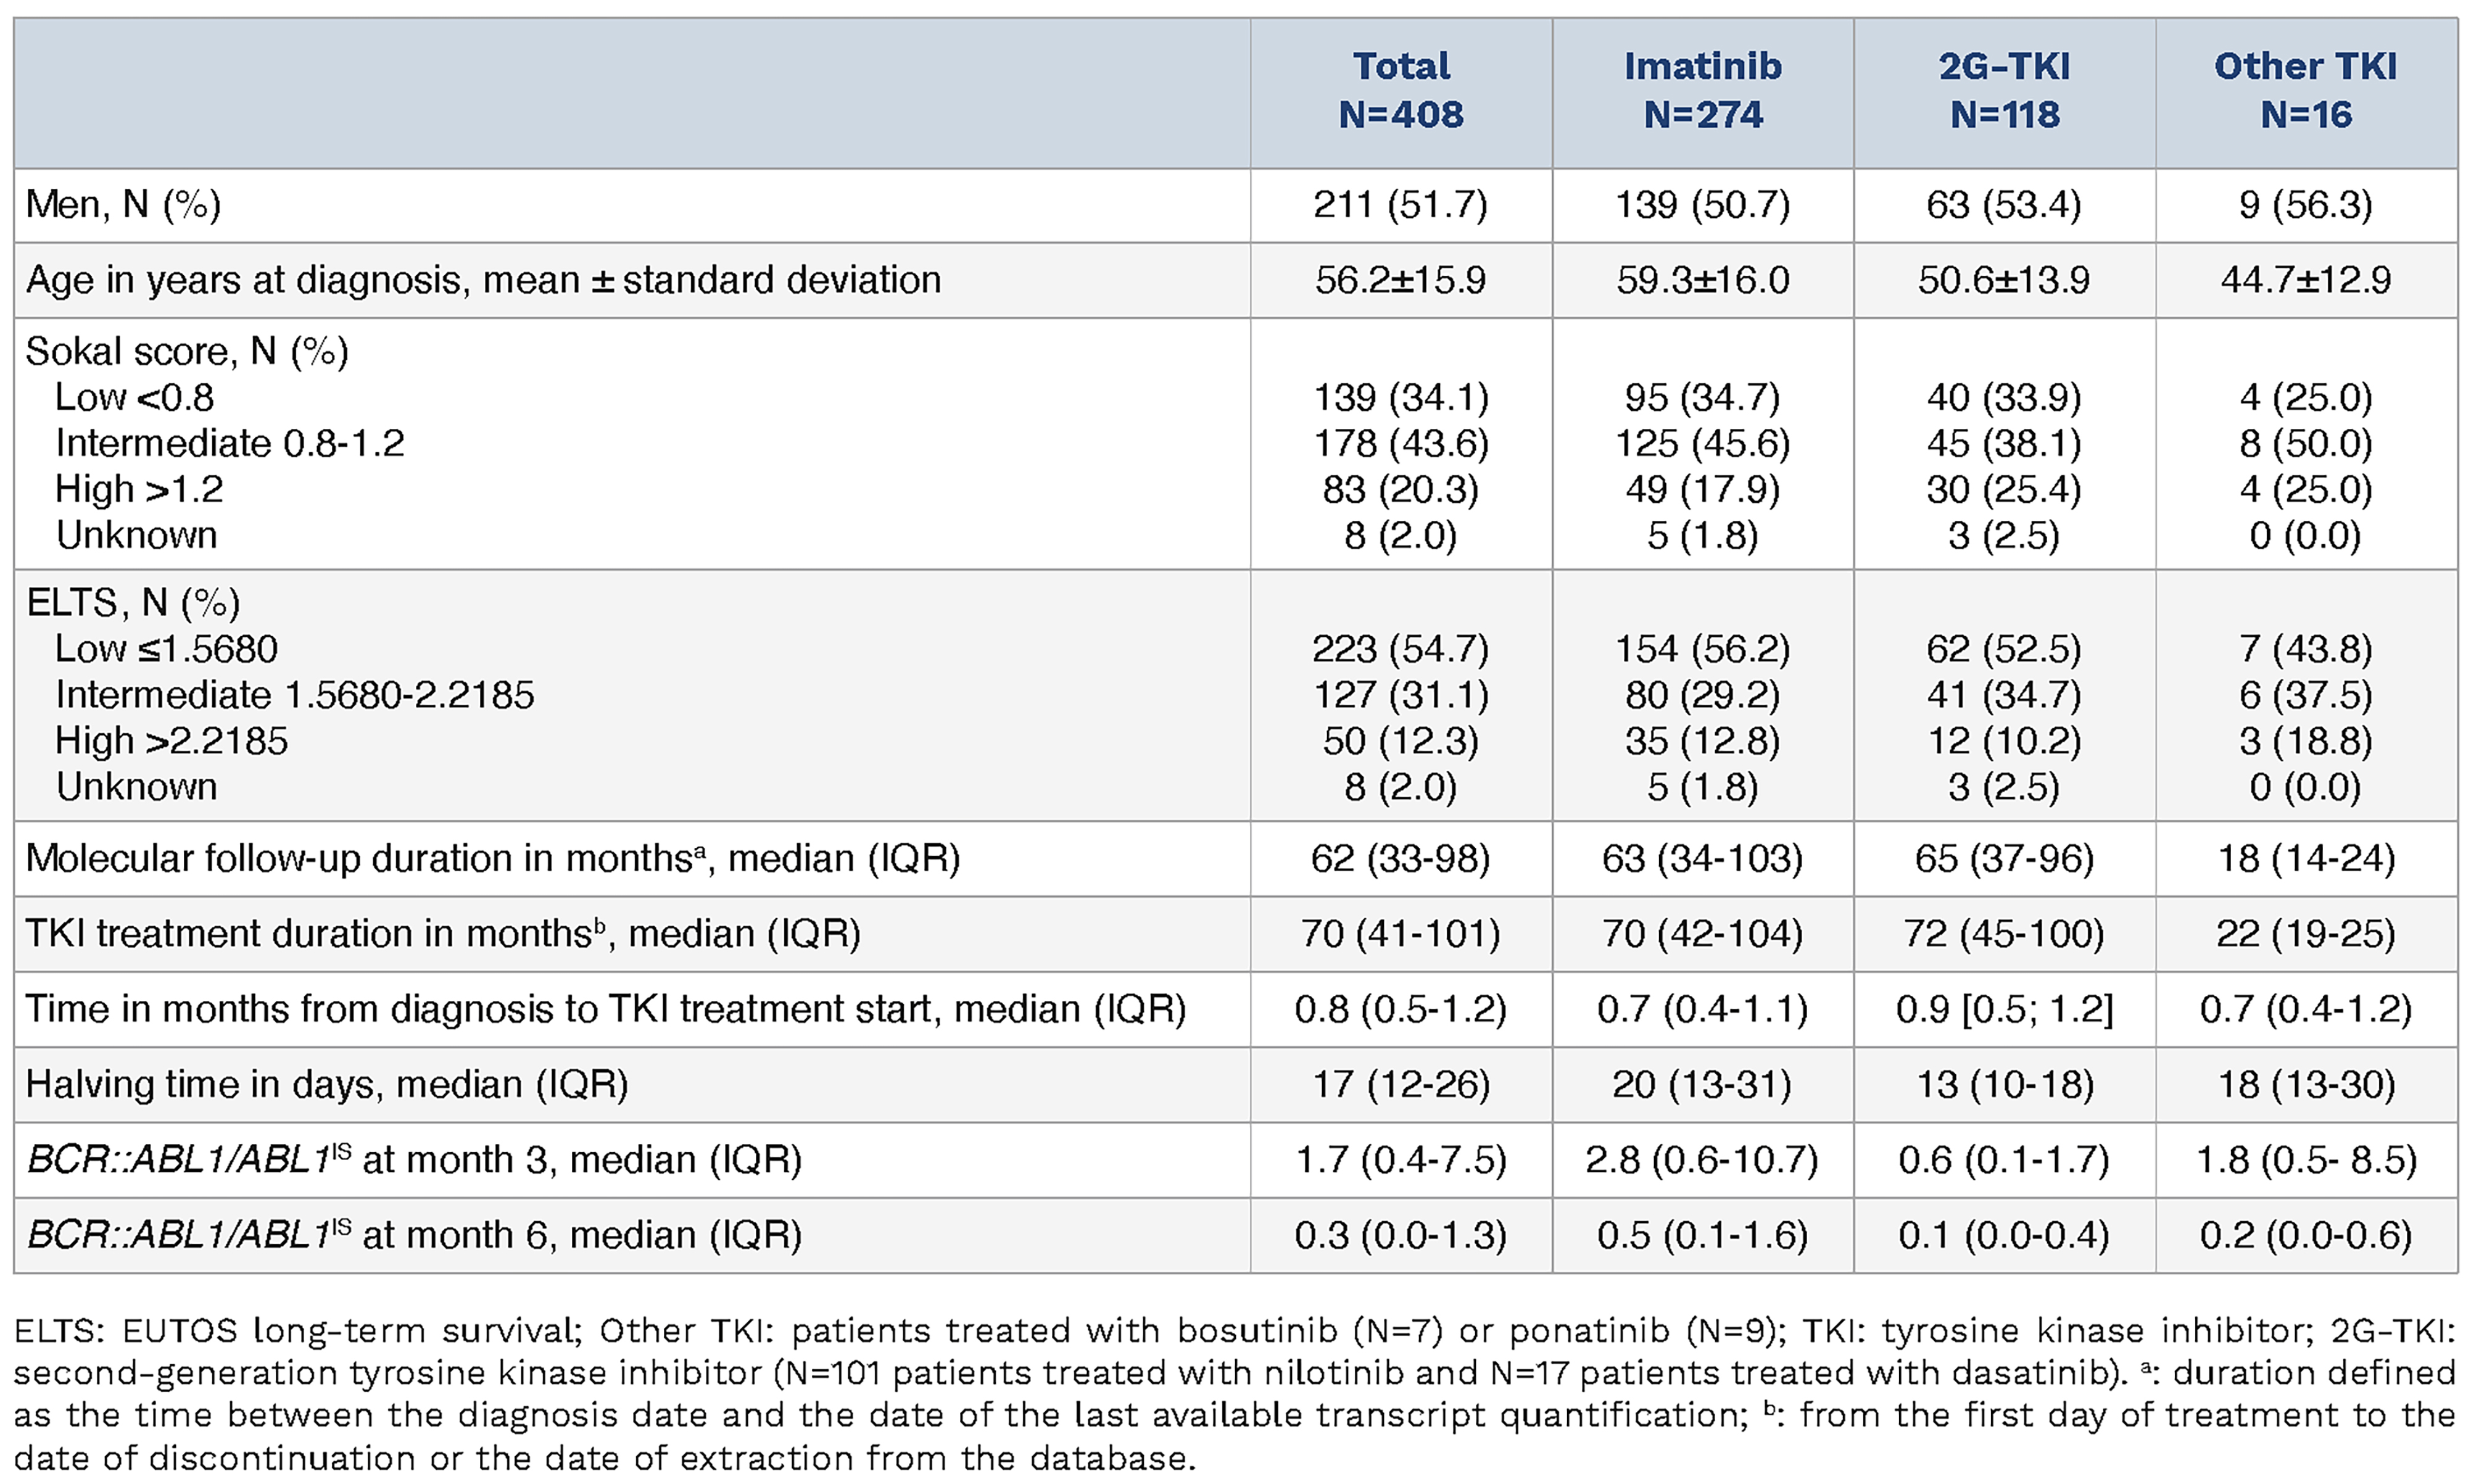The image size is (2471, 1484).
Task: Click the BCR::ABL1/ABL1 month 3 row label
Action: coord(414,1160)
